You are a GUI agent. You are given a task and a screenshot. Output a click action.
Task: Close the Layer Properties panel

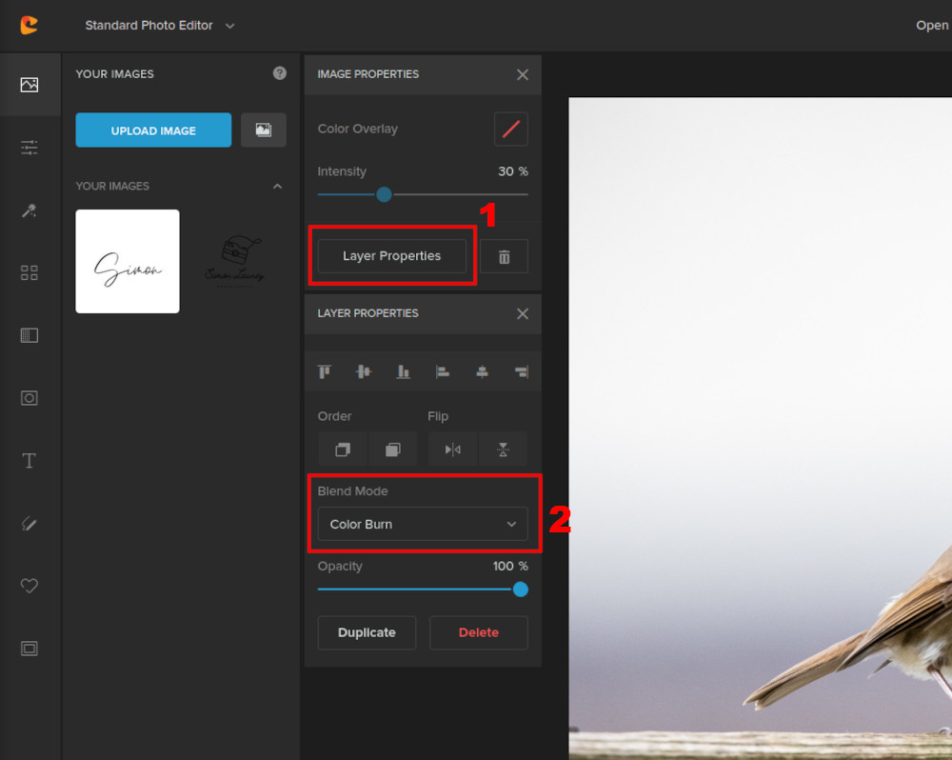click(522, 313)
